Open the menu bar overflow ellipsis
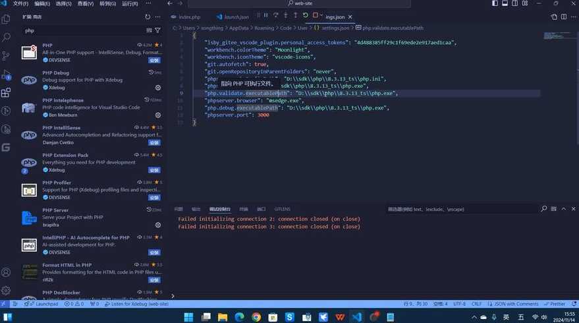This screenshot has height=323, width=579. tap(148, 3)
